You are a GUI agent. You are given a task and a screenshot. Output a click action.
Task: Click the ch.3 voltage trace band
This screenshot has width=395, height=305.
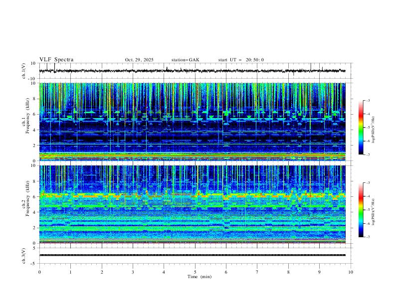[x=193, y=255]
